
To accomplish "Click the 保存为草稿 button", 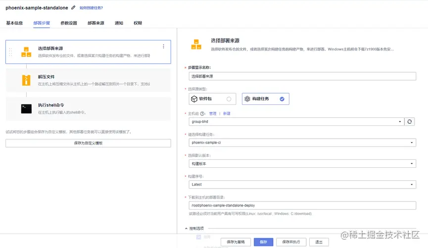I will tap(236, 242).
